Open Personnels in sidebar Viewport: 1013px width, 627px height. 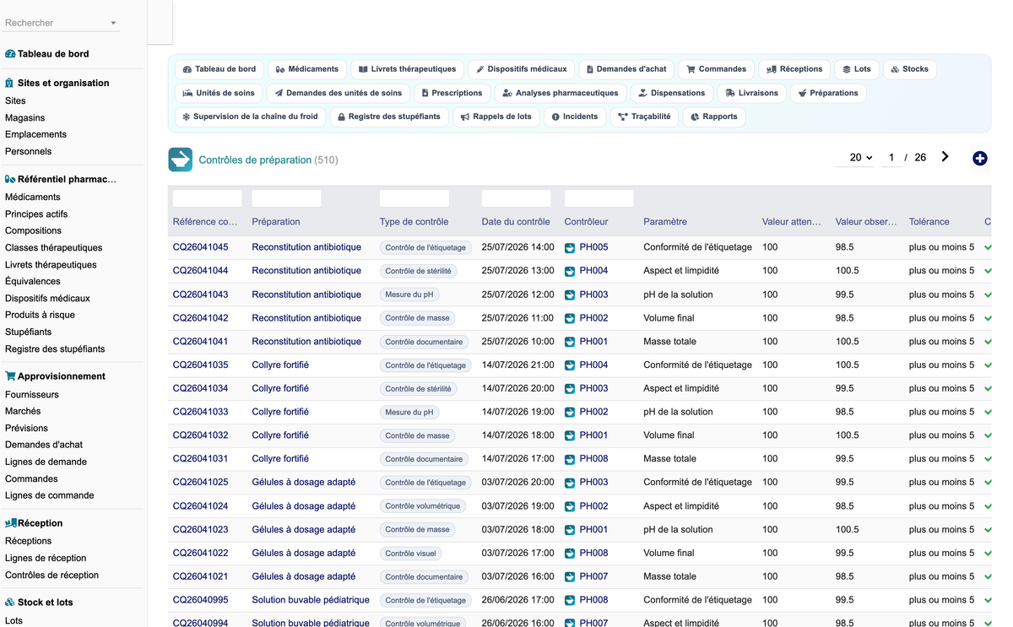click(28, 151)
